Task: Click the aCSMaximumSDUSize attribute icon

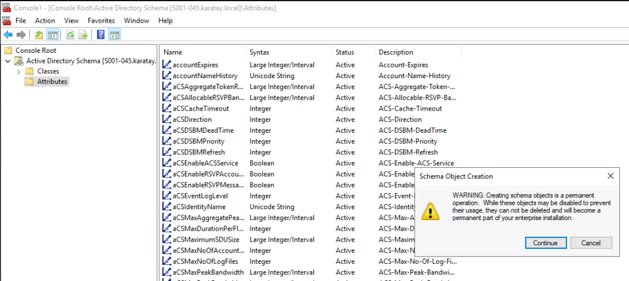Action: (x=166, y=240)
